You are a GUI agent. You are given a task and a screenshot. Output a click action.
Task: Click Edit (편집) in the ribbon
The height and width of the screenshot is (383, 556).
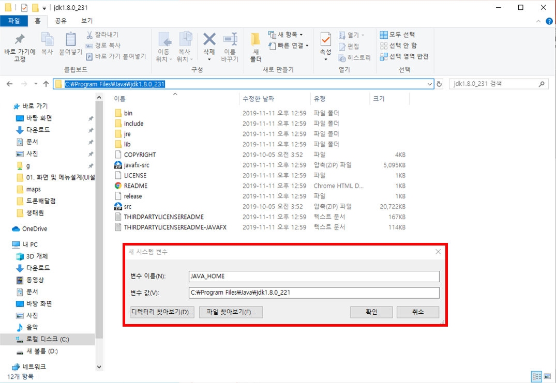pyautogui.click(x=349, y=47)
